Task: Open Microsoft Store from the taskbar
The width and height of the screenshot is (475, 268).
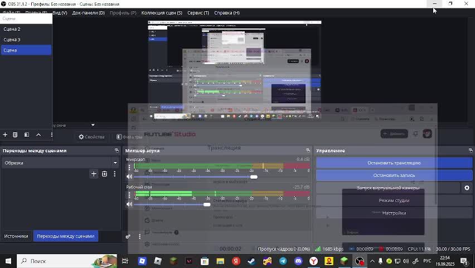Action: coord(205,261)
